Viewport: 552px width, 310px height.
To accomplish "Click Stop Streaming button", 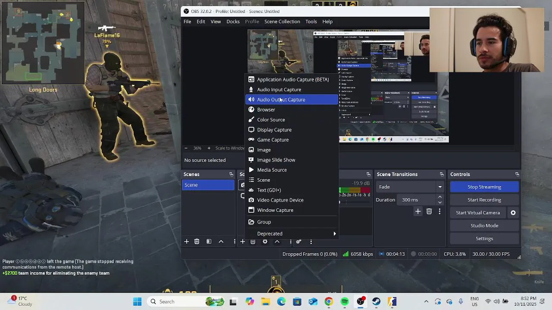I will pyautogui.click(x=484, y=187).
